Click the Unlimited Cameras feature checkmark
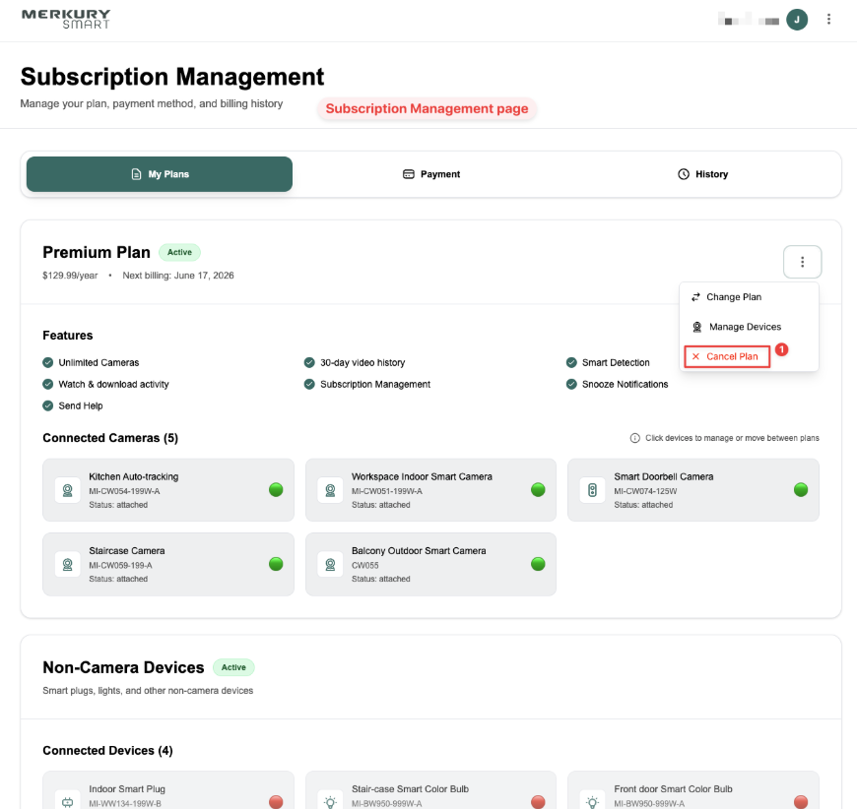 pos(48,362)
